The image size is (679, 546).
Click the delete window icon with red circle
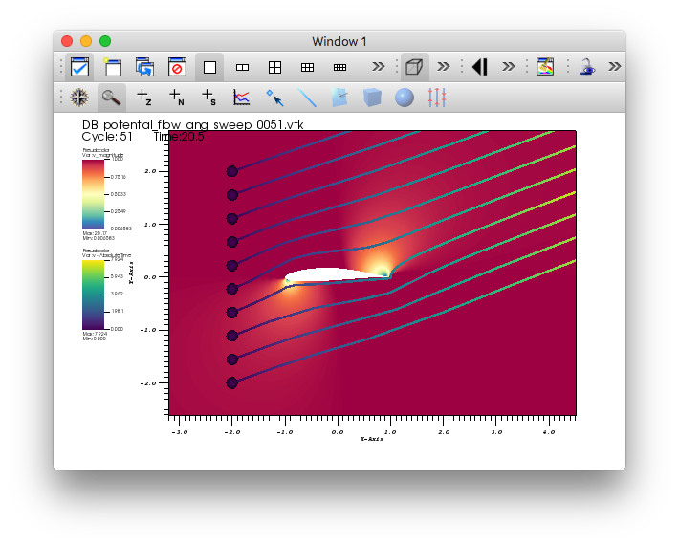177,67
